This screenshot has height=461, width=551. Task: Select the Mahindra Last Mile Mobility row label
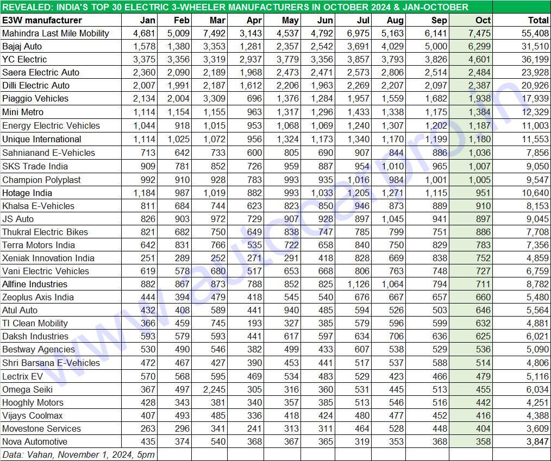(x=55, y=33)
